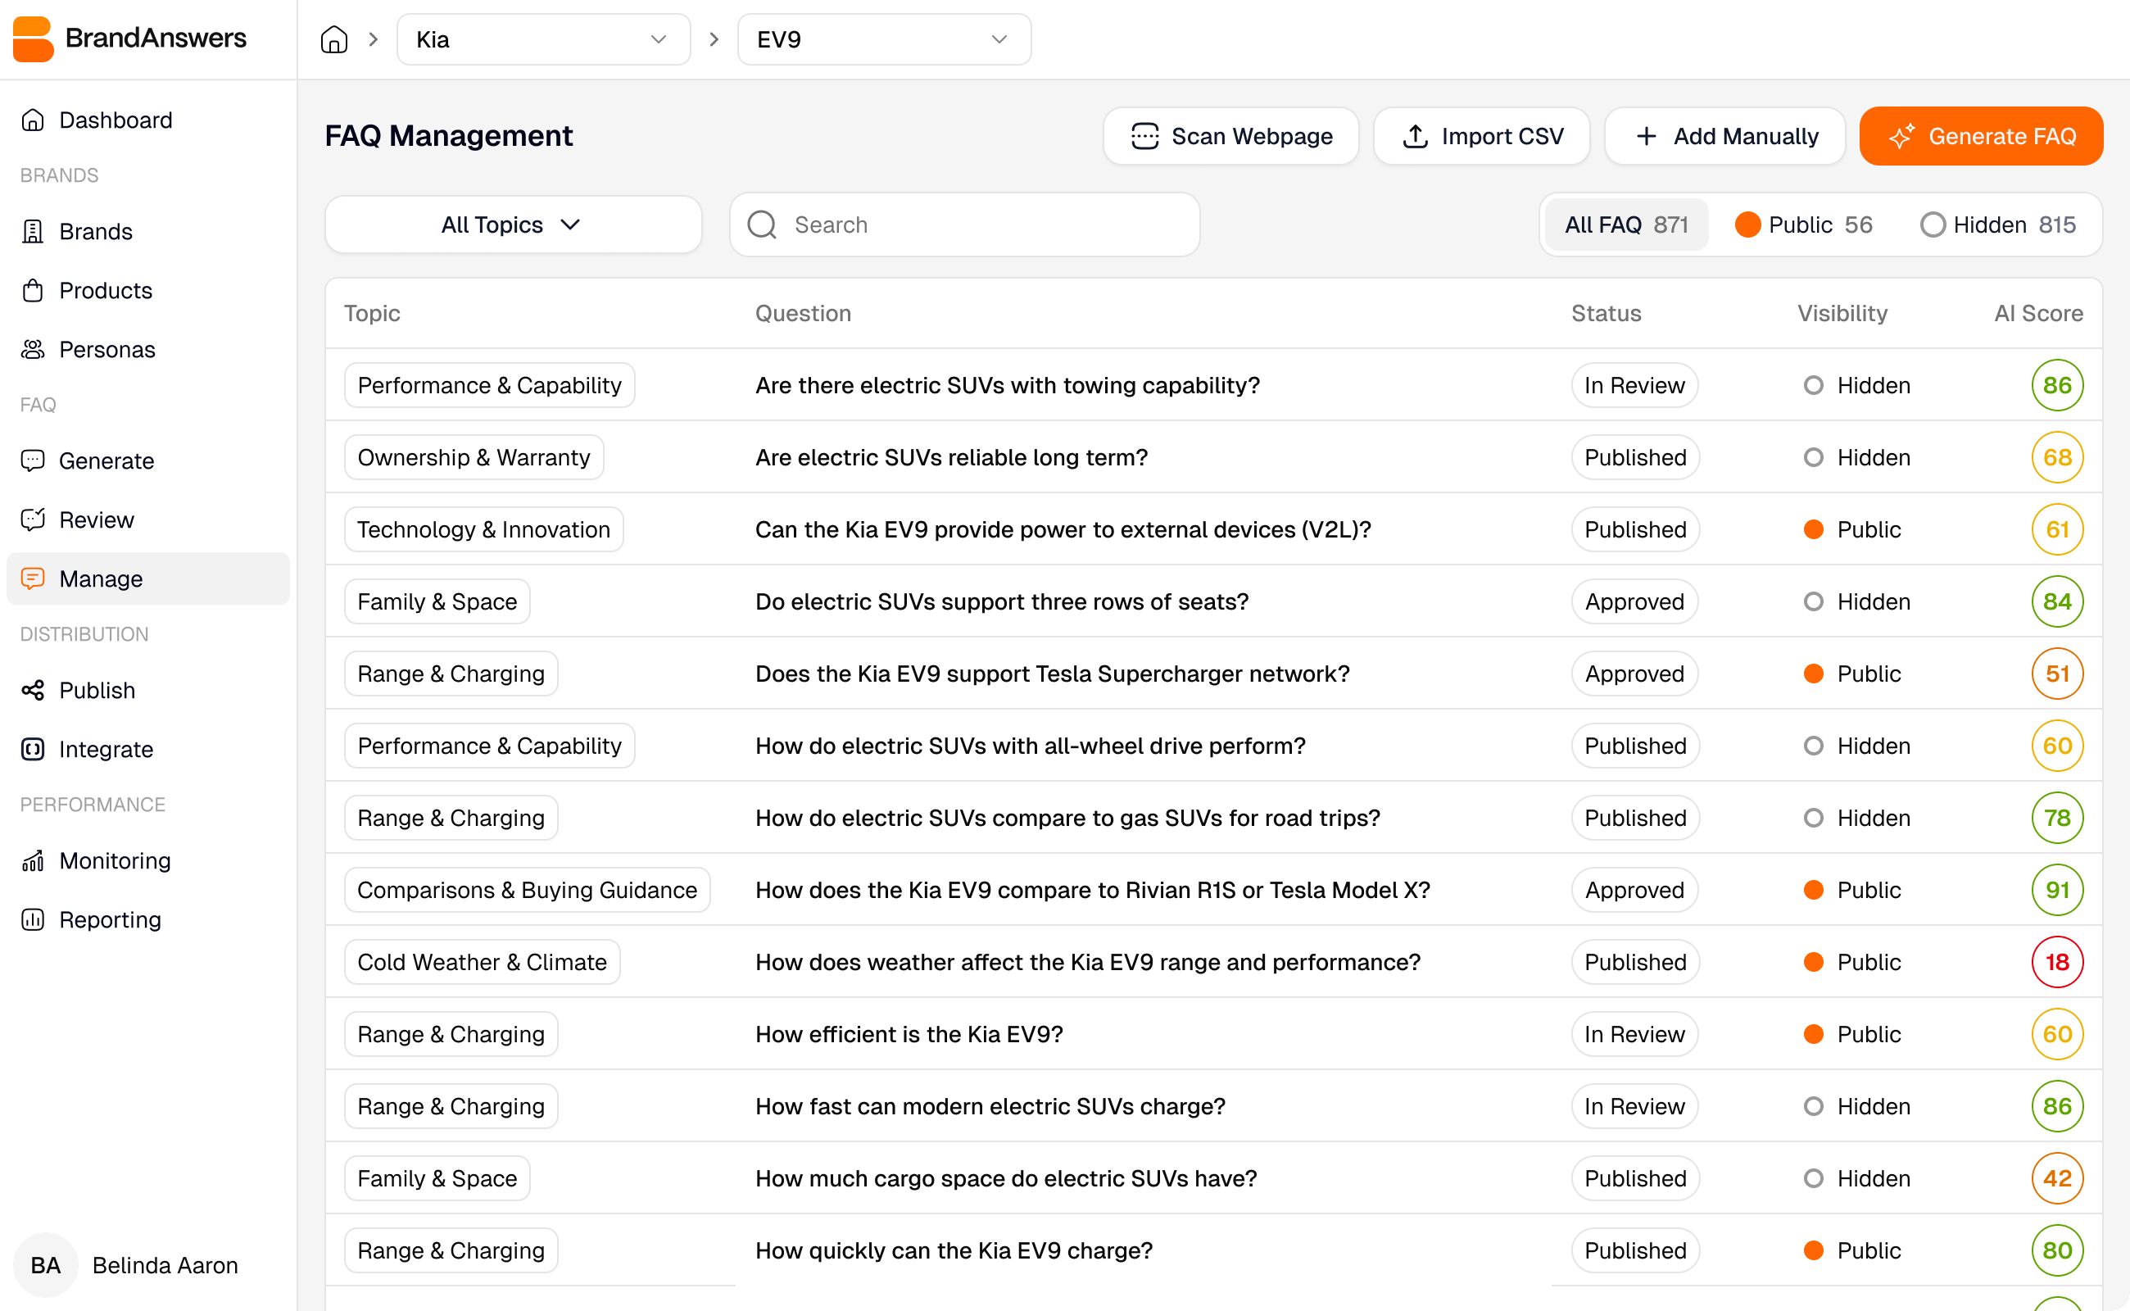
Task: Select the Brands sidebar icon
Action: (x=32, y=230)
